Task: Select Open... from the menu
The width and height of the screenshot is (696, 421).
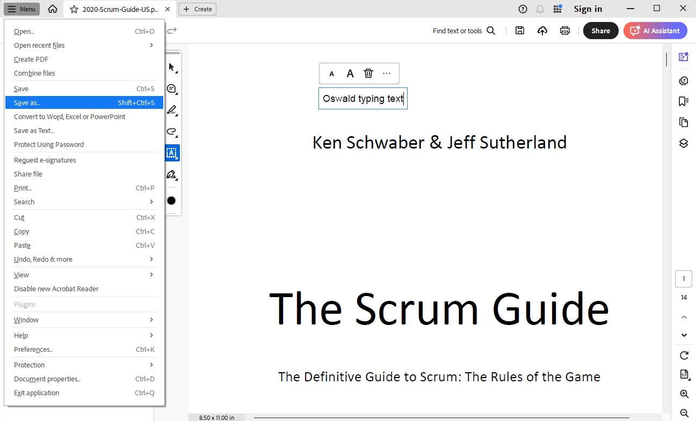Action: coord(84,32)
